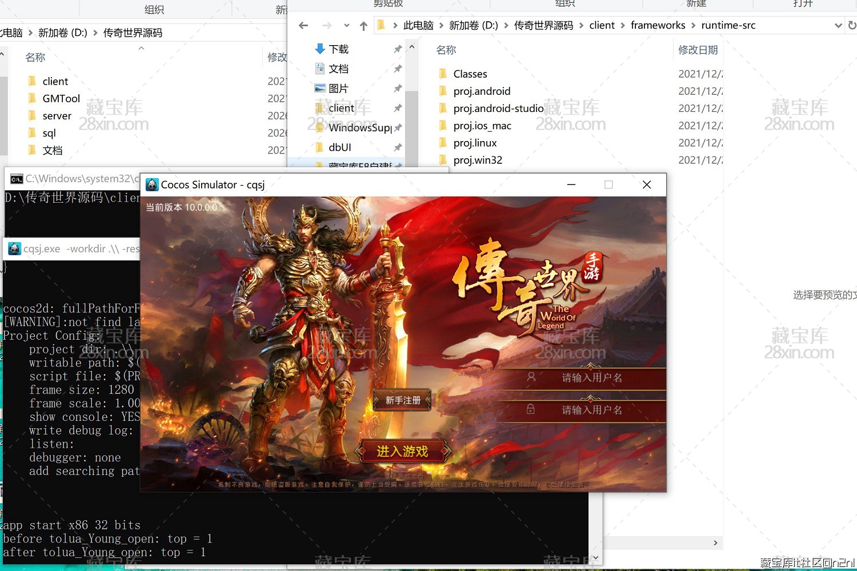Click the cqsj.exe command prompt window icon
The width and height of the screenshot is (857, 571).
(x=15, y=249)
